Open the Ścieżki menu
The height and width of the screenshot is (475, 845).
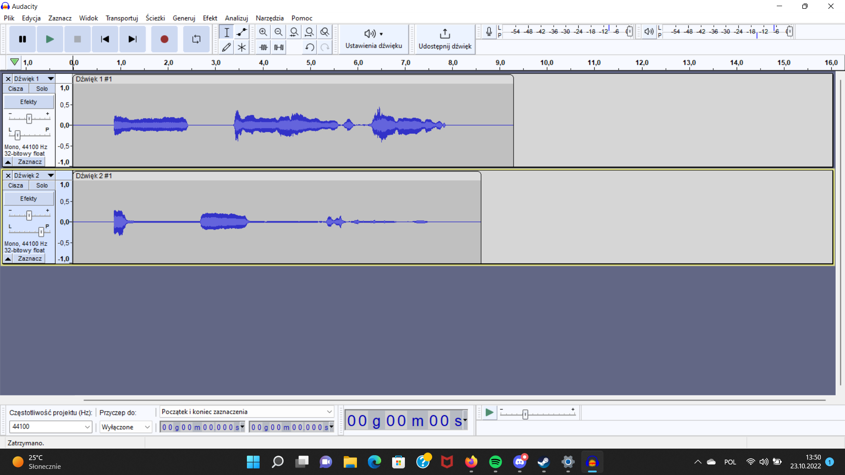[x=155, y=18]
